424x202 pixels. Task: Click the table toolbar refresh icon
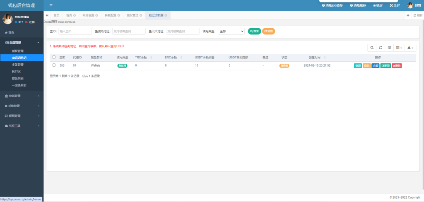[381, 48]
